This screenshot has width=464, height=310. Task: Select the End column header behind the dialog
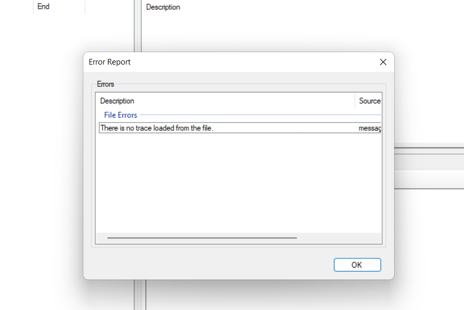[x=43, y=7]
